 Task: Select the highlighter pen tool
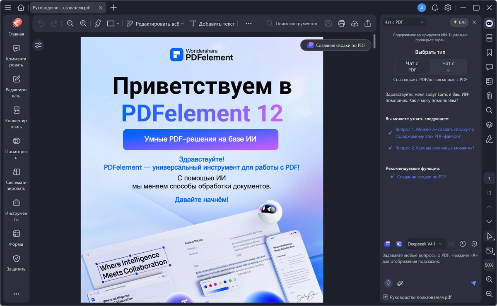pos(98,24)
